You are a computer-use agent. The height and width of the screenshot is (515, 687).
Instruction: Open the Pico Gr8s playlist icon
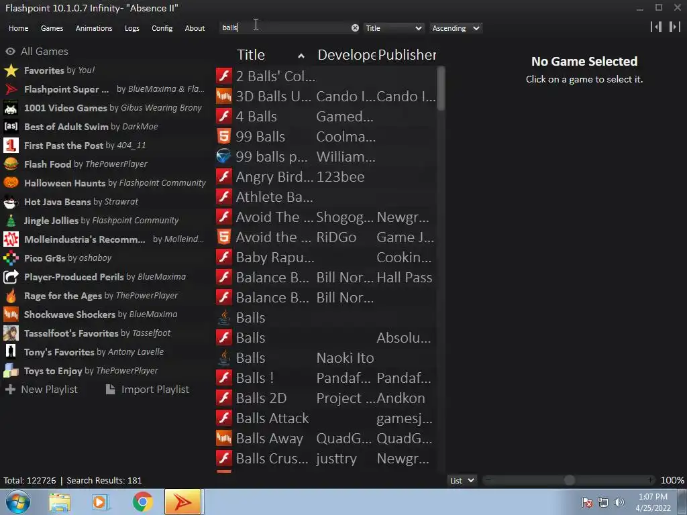(11, 258)
